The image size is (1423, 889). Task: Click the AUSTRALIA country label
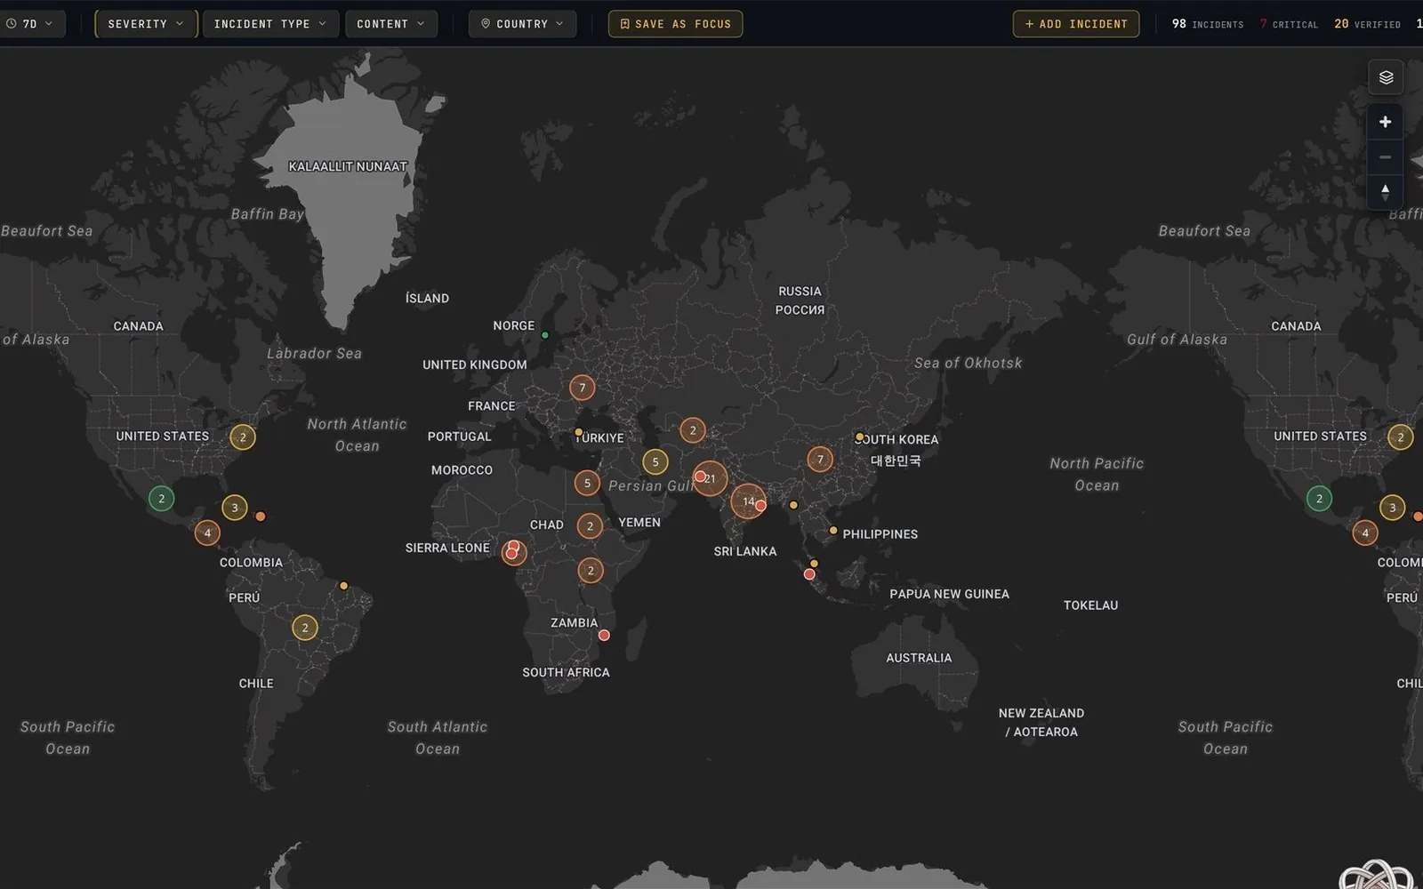click(x=919, y=658)
